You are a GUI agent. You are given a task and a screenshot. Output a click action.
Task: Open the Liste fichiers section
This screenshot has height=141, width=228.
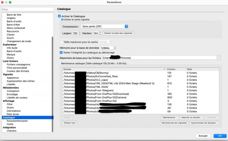10,61
